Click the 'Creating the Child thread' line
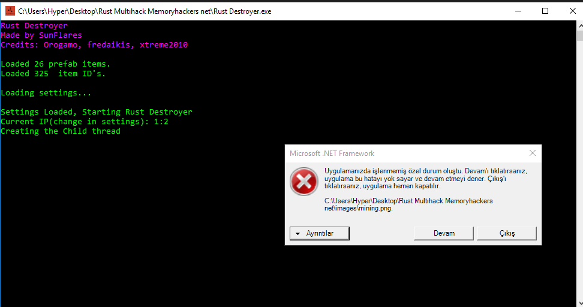The image size is (583, 307). coord(61,131)
